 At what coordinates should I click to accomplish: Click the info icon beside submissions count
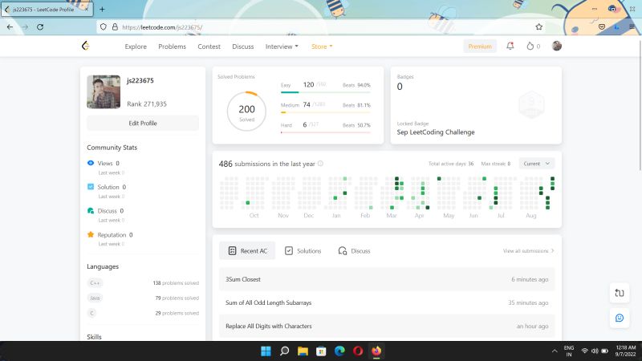320,164
